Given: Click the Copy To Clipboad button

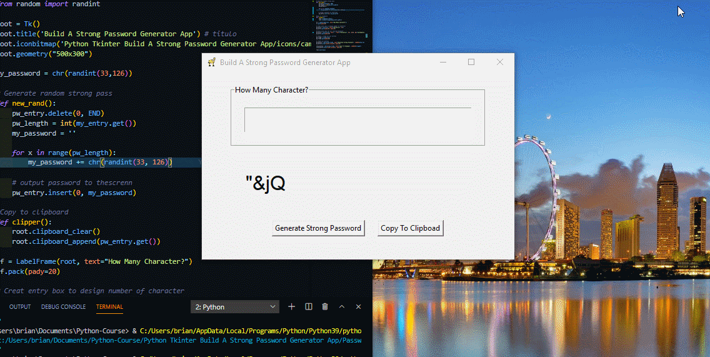Looking at the screenshot, I should (x=410, y=228).
